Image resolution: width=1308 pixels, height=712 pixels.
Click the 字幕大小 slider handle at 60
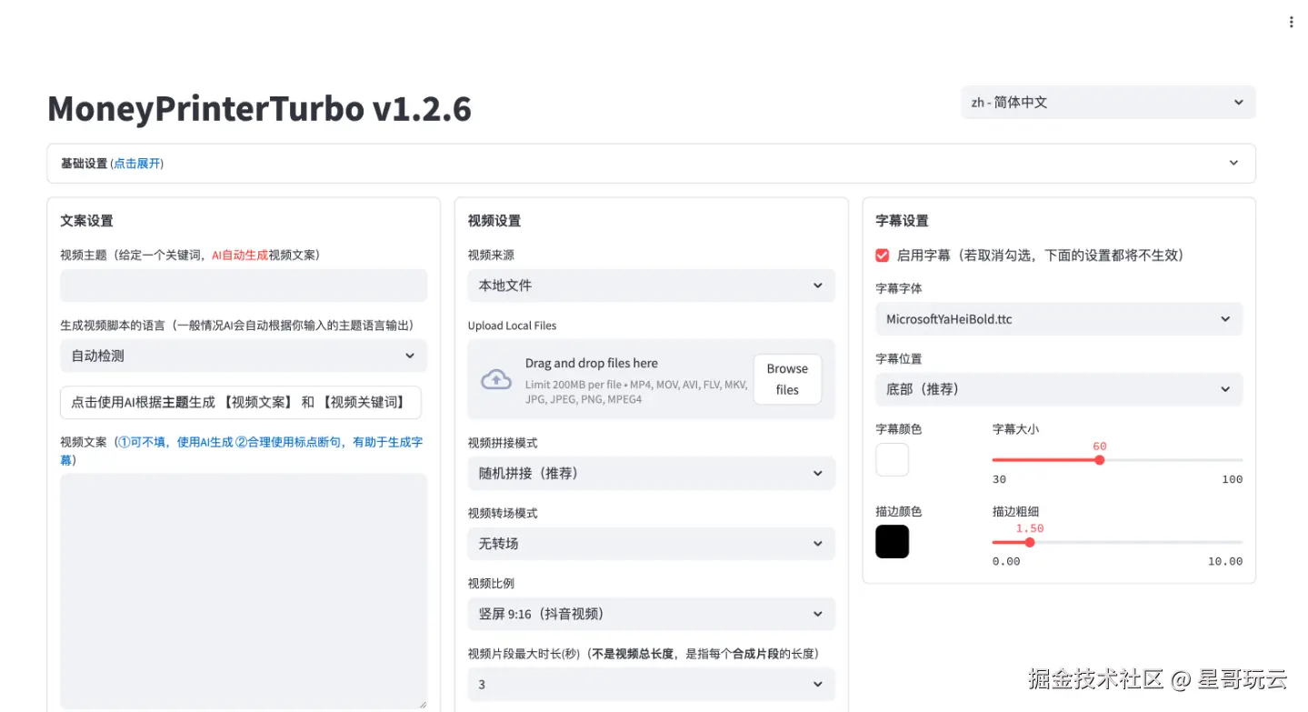(1099, 460)
